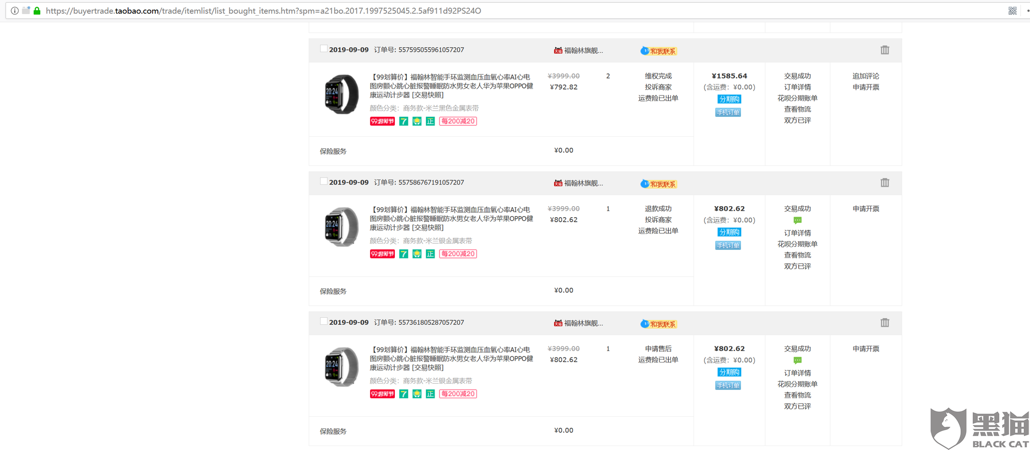
Task: Open Wangwang chat for order 557595055961057207
Action: (658, 51)
